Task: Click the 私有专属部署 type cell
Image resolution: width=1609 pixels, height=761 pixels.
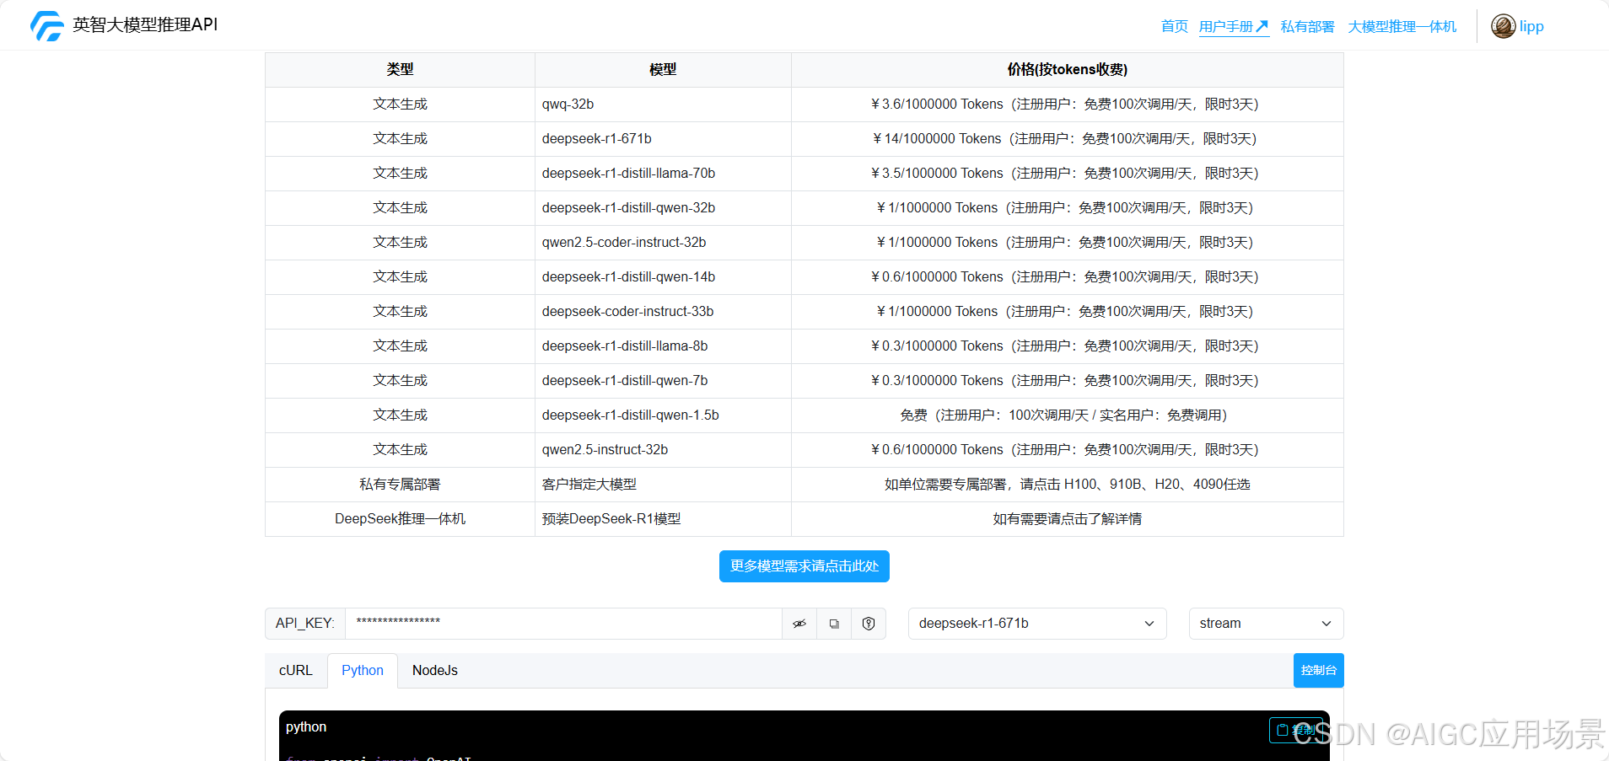Action: tap(400, 485)
